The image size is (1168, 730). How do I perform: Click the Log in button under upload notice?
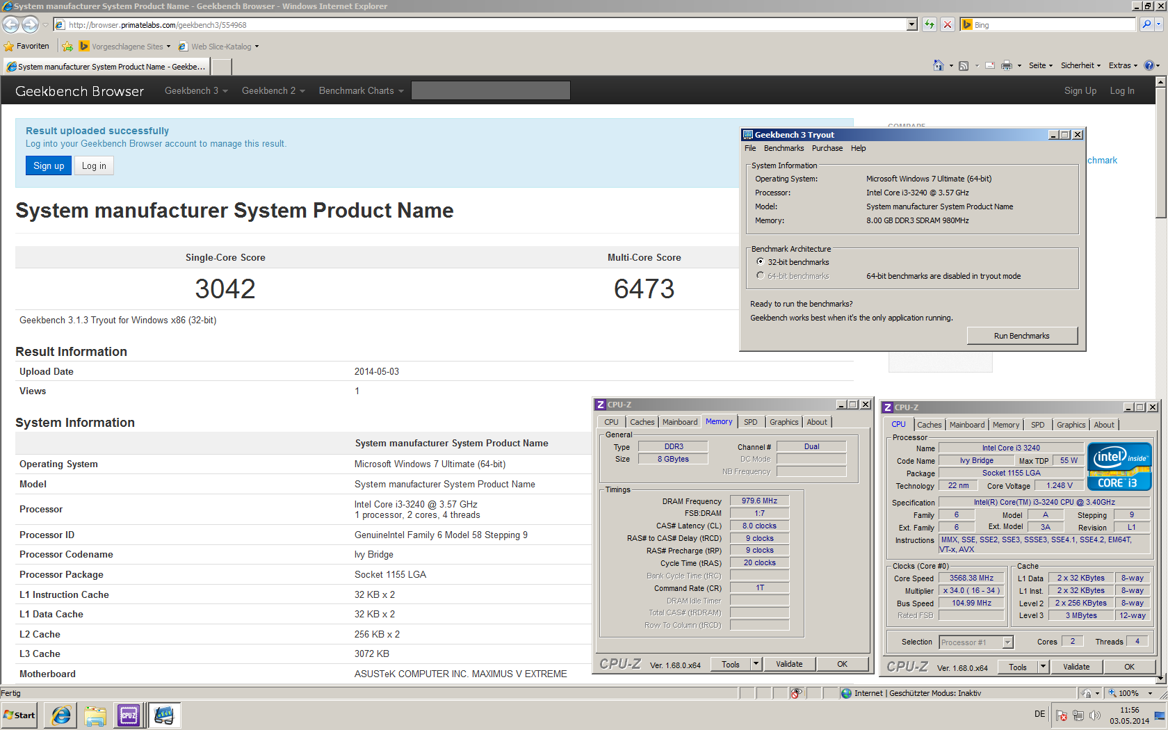pyautogui.click(x=94, y=165)
